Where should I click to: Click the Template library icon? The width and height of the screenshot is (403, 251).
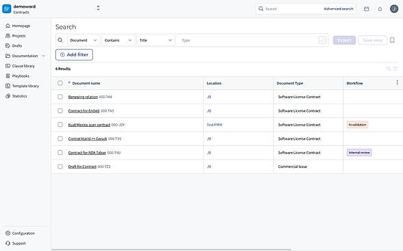[8, 86]
